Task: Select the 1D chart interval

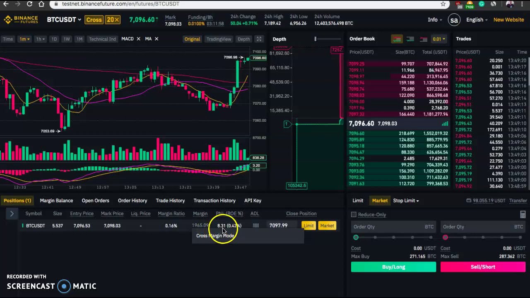Action: click(x=54, y=39)
